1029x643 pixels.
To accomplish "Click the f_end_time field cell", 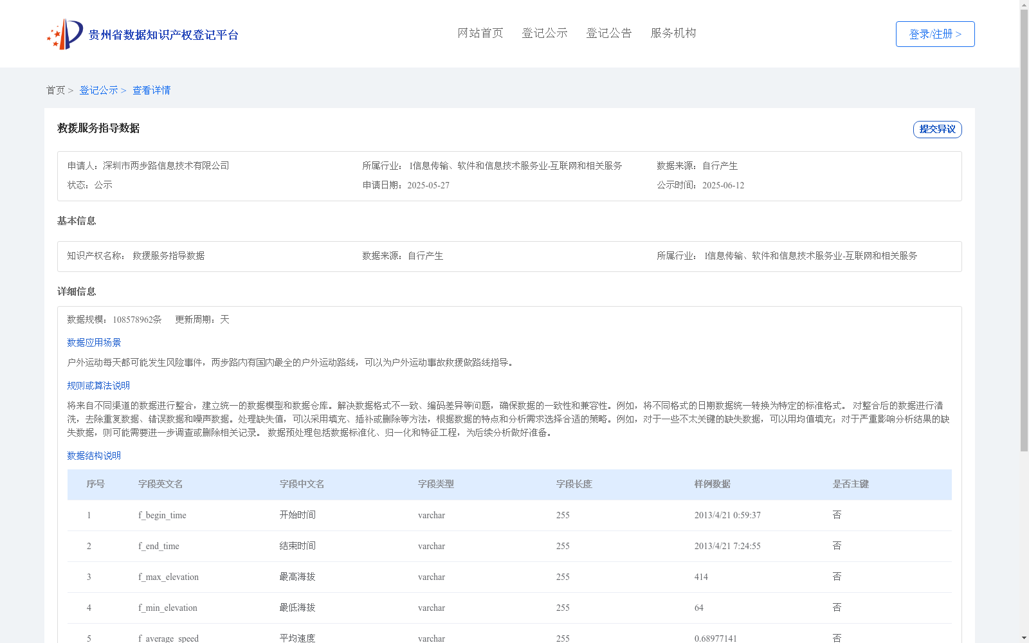I will (x=159, y=547).
